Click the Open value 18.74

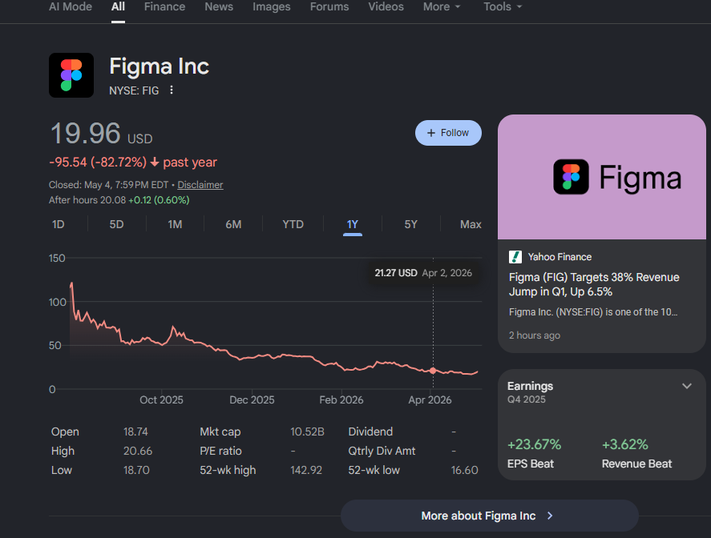pyautogui.click(x=135, y=432)
